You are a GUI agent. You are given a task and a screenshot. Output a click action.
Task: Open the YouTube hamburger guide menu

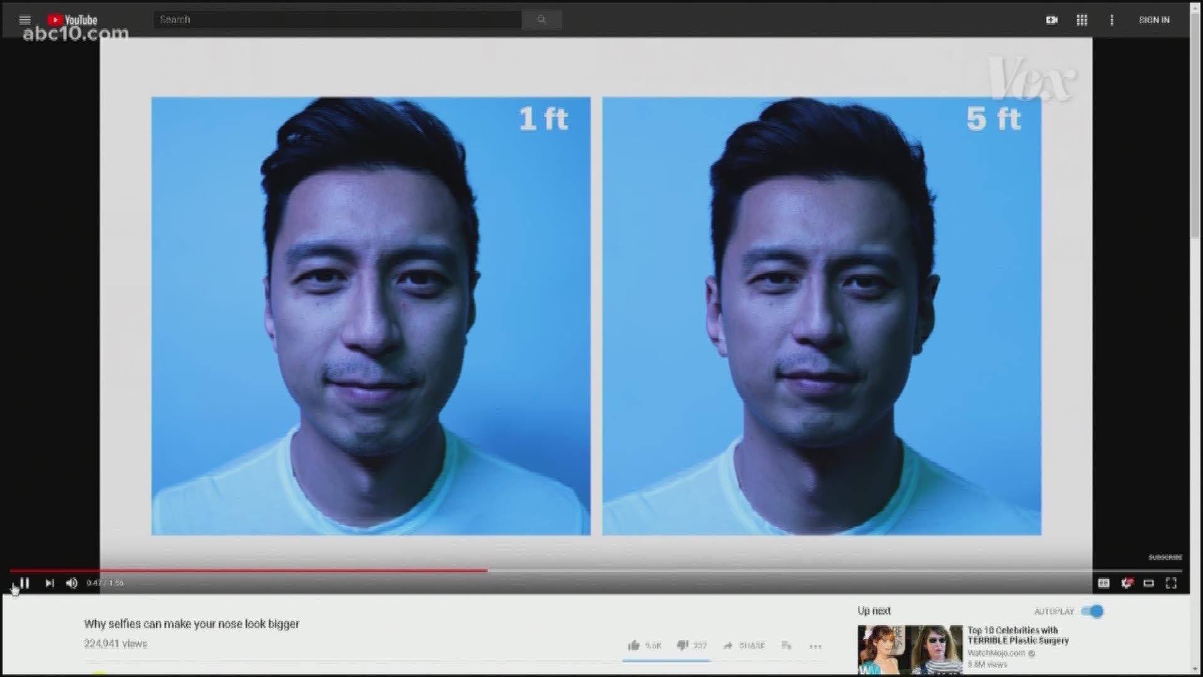25,20
